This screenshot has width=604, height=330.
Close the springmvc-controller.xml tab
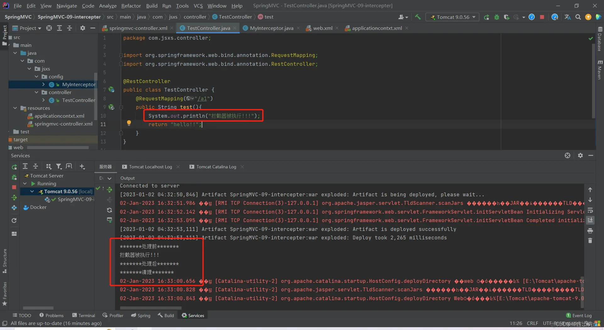[172, 28]
